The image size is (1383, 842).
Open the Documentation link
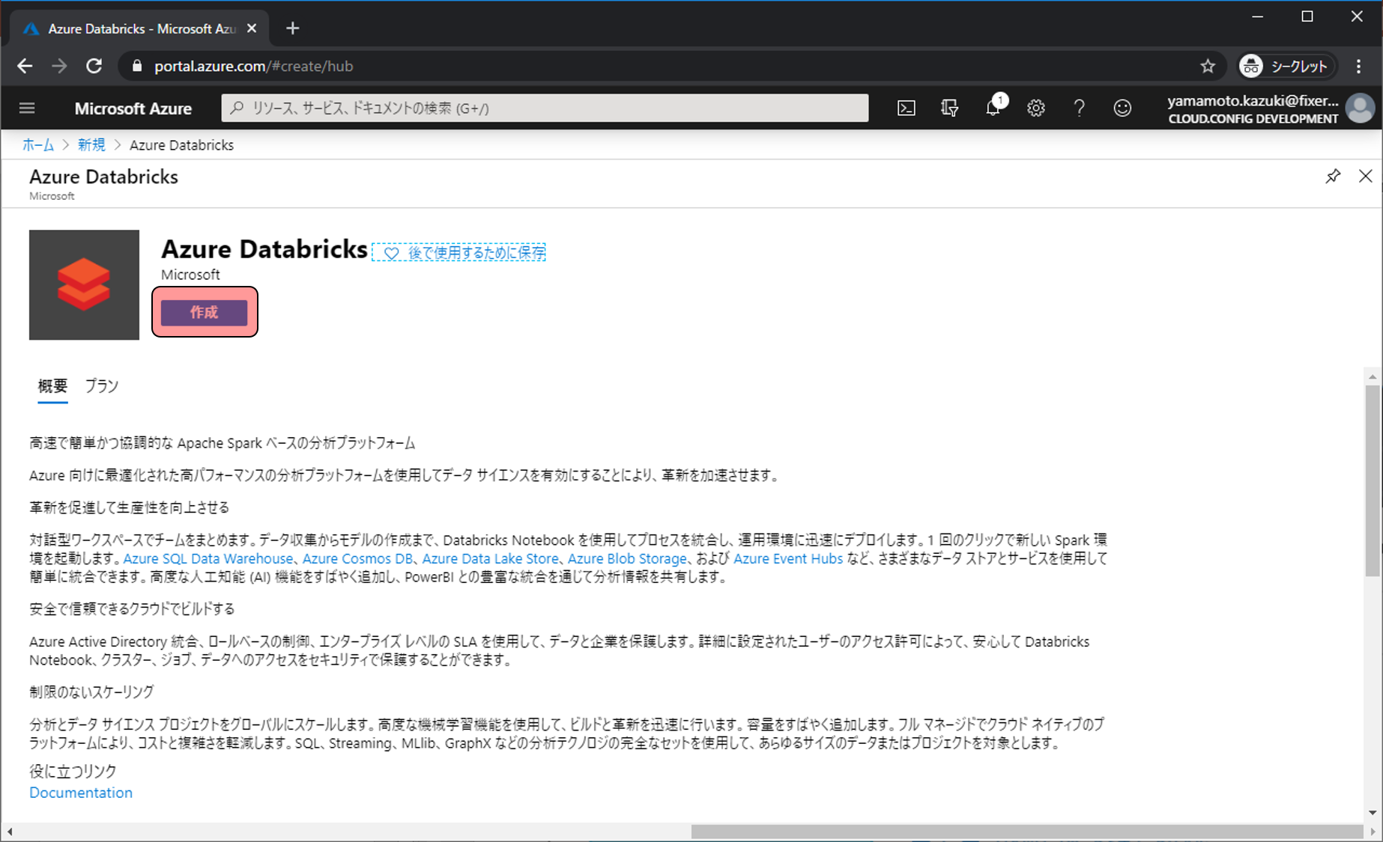81,793
